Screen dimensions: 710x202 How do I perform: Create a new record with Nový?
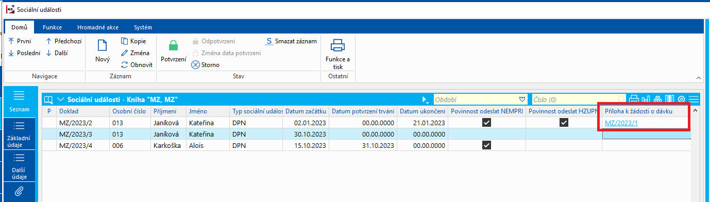tap(103, 52)
